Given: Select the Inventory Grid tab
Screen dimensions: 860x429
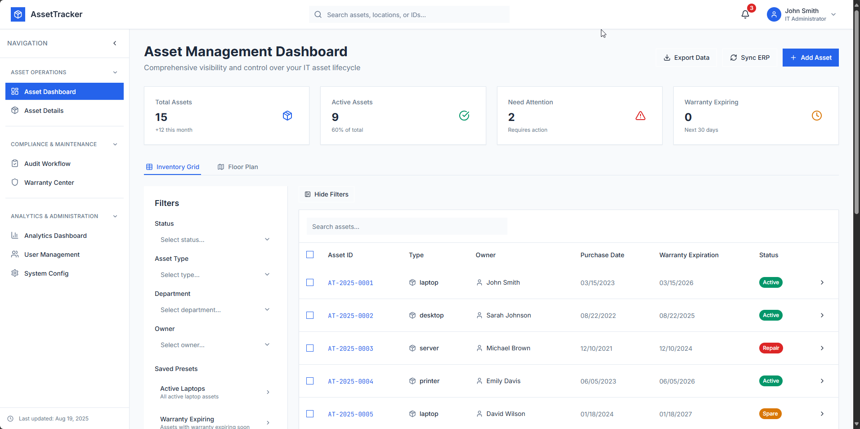Looking at the screenshot, I should click(173, 167).
